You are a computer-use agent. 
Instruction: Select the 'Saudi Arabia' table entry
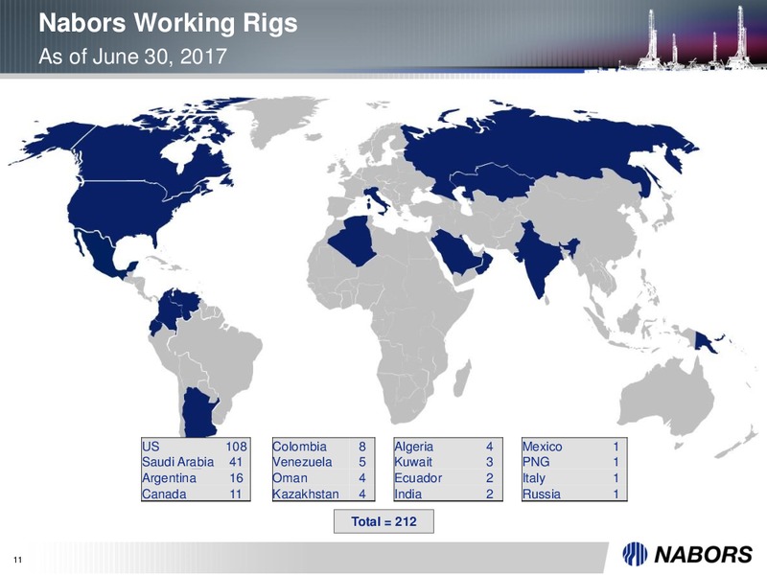point(178,462)
